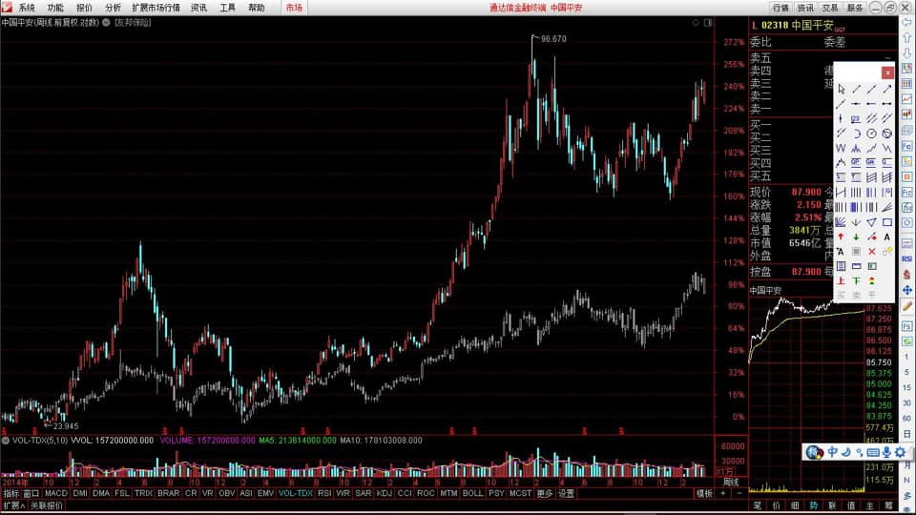Switch to RSI indicator tab
Screen dimensions: 916x515
(324, 493)
